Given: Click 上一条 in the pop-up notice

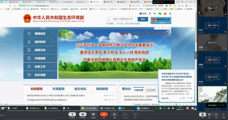Looking at the screenshot, I should (x=182, y=98).
